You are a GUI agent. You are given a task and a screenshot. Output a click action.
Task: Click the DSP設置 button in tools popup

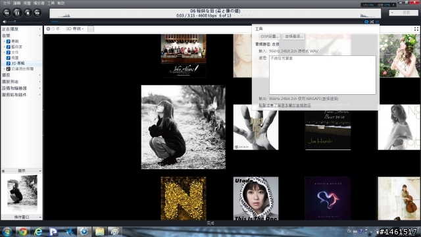(270, 36)
